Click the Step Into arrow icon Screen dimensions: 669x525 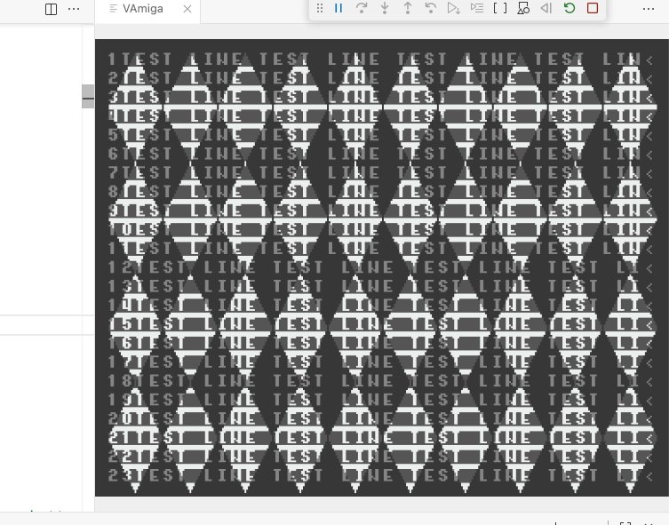point(385,8)
